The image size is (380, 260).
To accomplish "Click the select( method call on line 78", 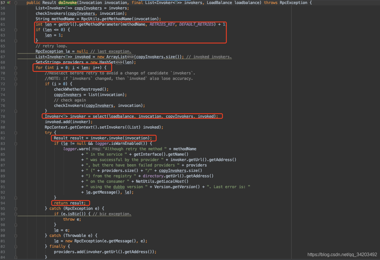I will pos(99,116).
